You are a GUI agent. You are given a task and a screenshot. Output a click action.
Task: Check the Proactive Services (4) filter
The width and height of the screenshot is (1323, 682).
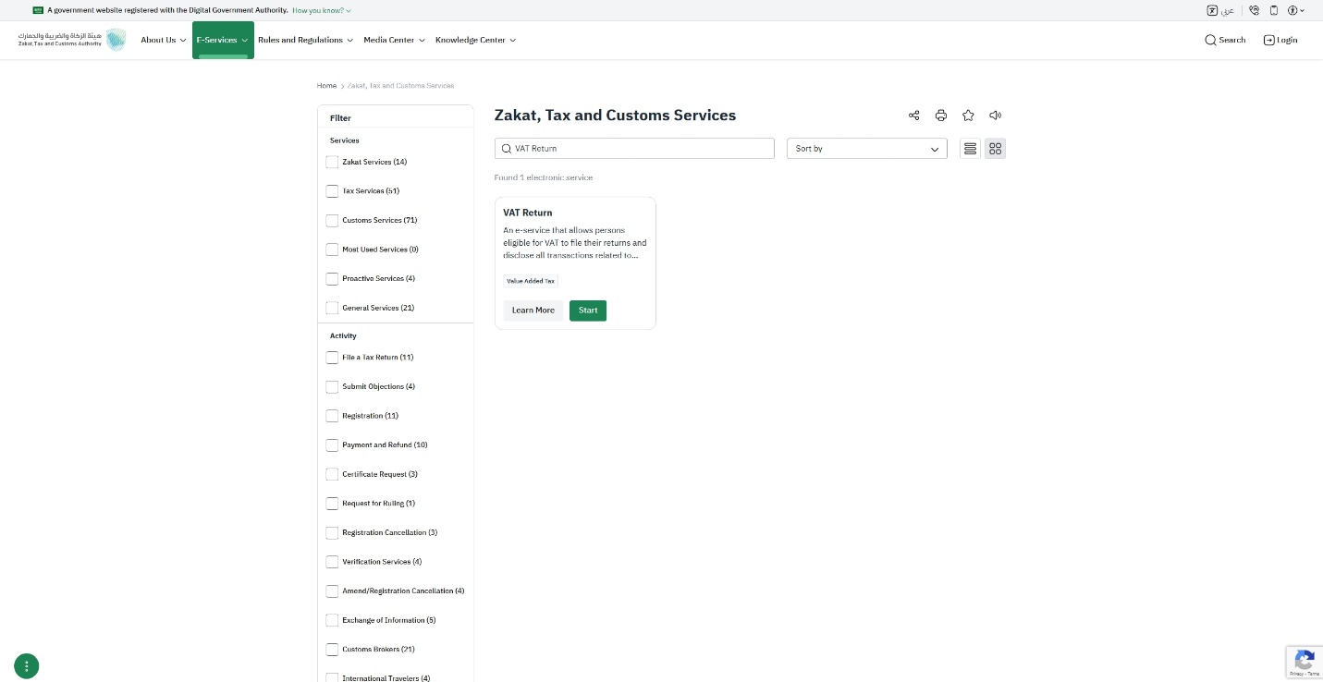pyautogui.click(x=332, y=278)
